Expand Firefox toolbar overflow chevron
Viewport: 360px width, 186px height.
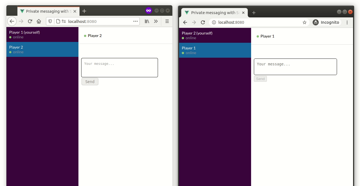point(156,21)
